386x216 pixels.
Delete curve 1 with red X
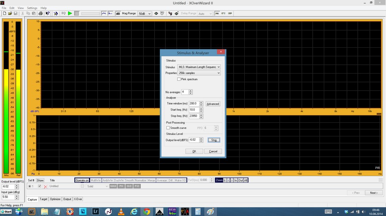click(45, 186)
